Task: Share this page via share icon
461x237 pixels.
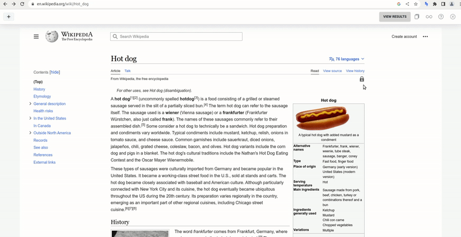Action: (x=407, y=4)
